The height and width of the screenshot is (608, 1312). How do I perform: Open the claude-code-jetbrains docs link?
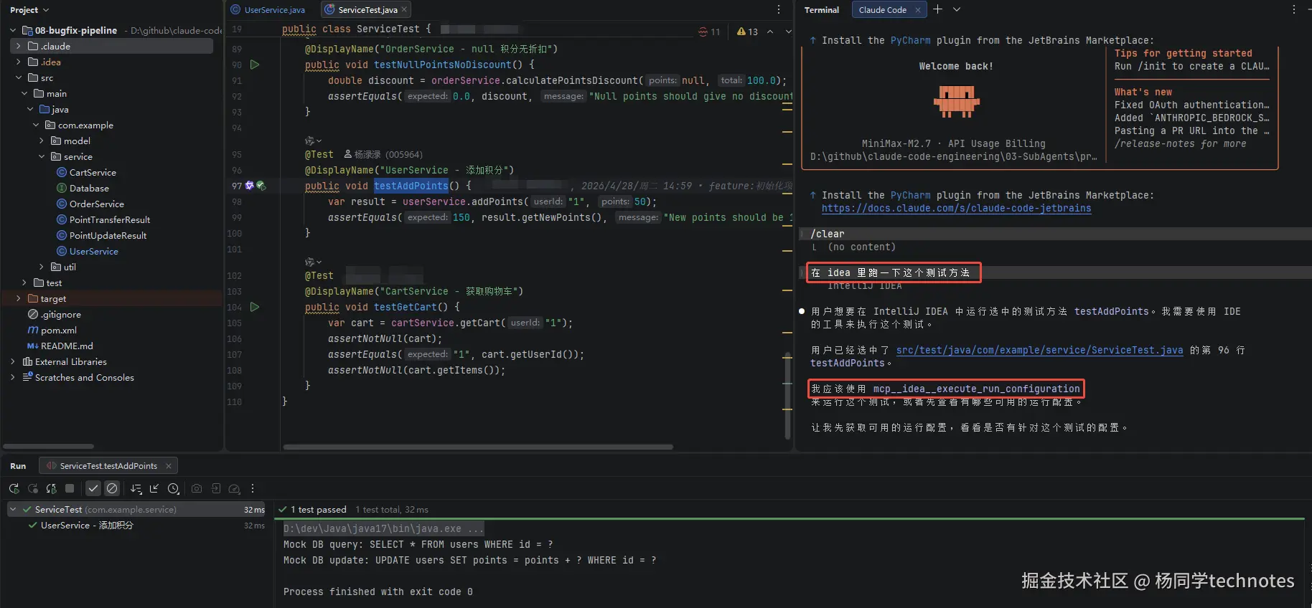click(x=956, y=208)
